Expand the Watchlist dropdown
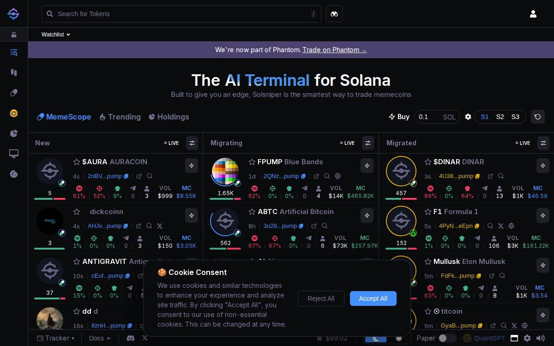 point(56,35)
